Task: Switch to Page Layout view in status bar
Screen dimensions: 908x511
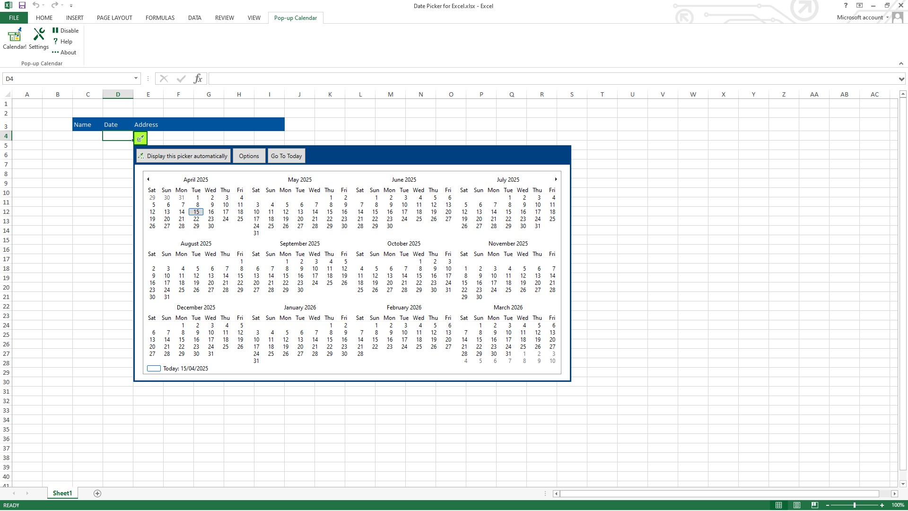Action: pyautogui.click(x=797, y=505)
